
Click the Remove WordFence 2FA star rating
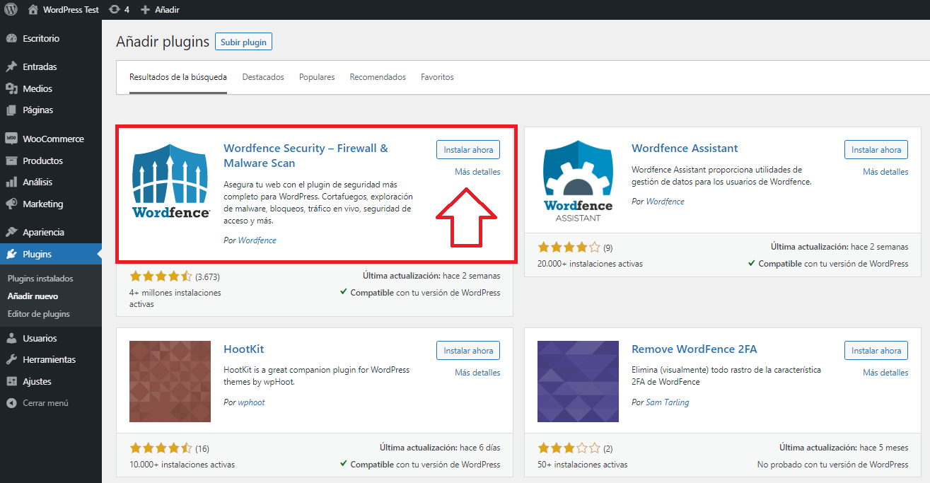569,448
